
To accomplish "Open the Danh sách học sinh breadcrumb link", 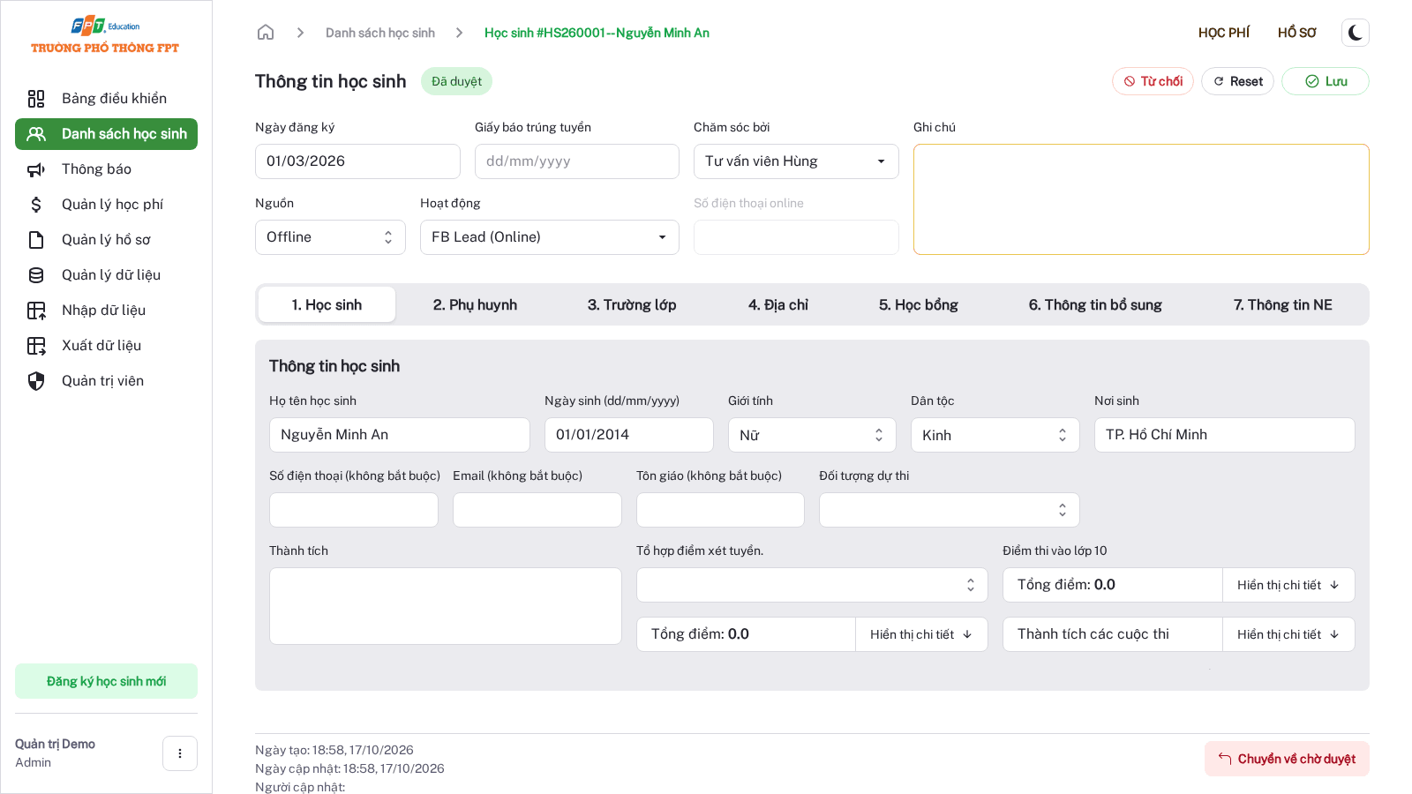I will pyautogui.click(x=380, y=33).
